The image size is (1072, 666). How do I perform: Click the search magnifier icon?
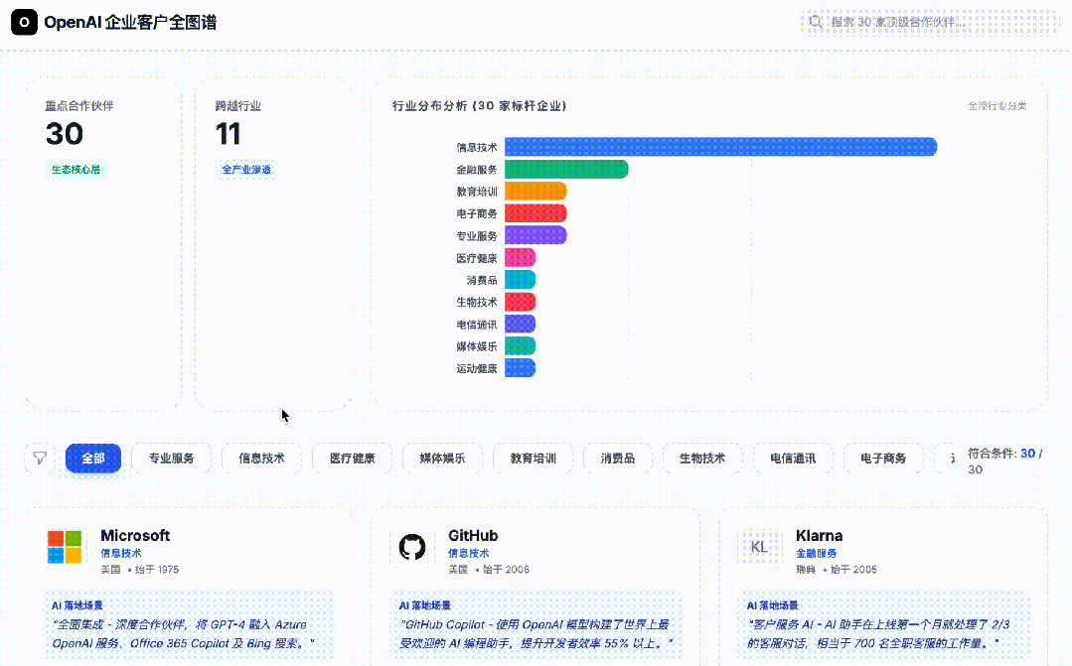pyautogui.click(x=815, y=22)
